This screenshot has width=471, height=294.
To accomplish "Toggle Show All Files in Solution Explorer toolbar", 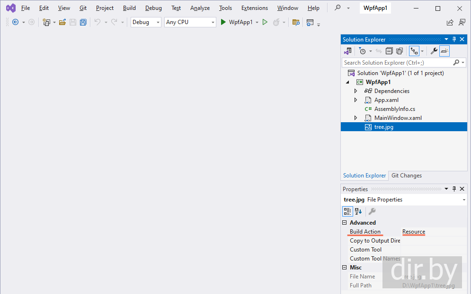I will (x=400, y=51).
